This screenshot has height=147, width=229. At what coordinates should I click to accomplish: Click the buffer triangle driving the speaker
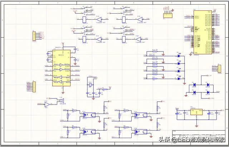pos(47,104)
